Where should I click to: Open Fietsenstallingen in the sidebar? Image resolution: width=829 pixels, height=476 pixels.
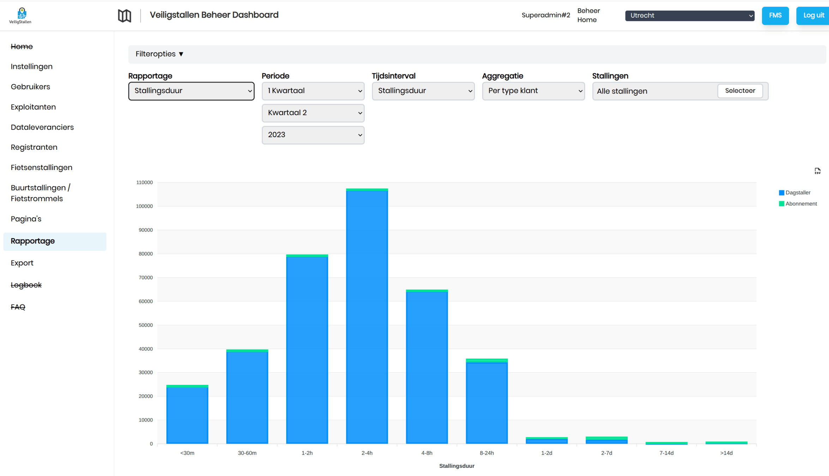coord(42,167)
